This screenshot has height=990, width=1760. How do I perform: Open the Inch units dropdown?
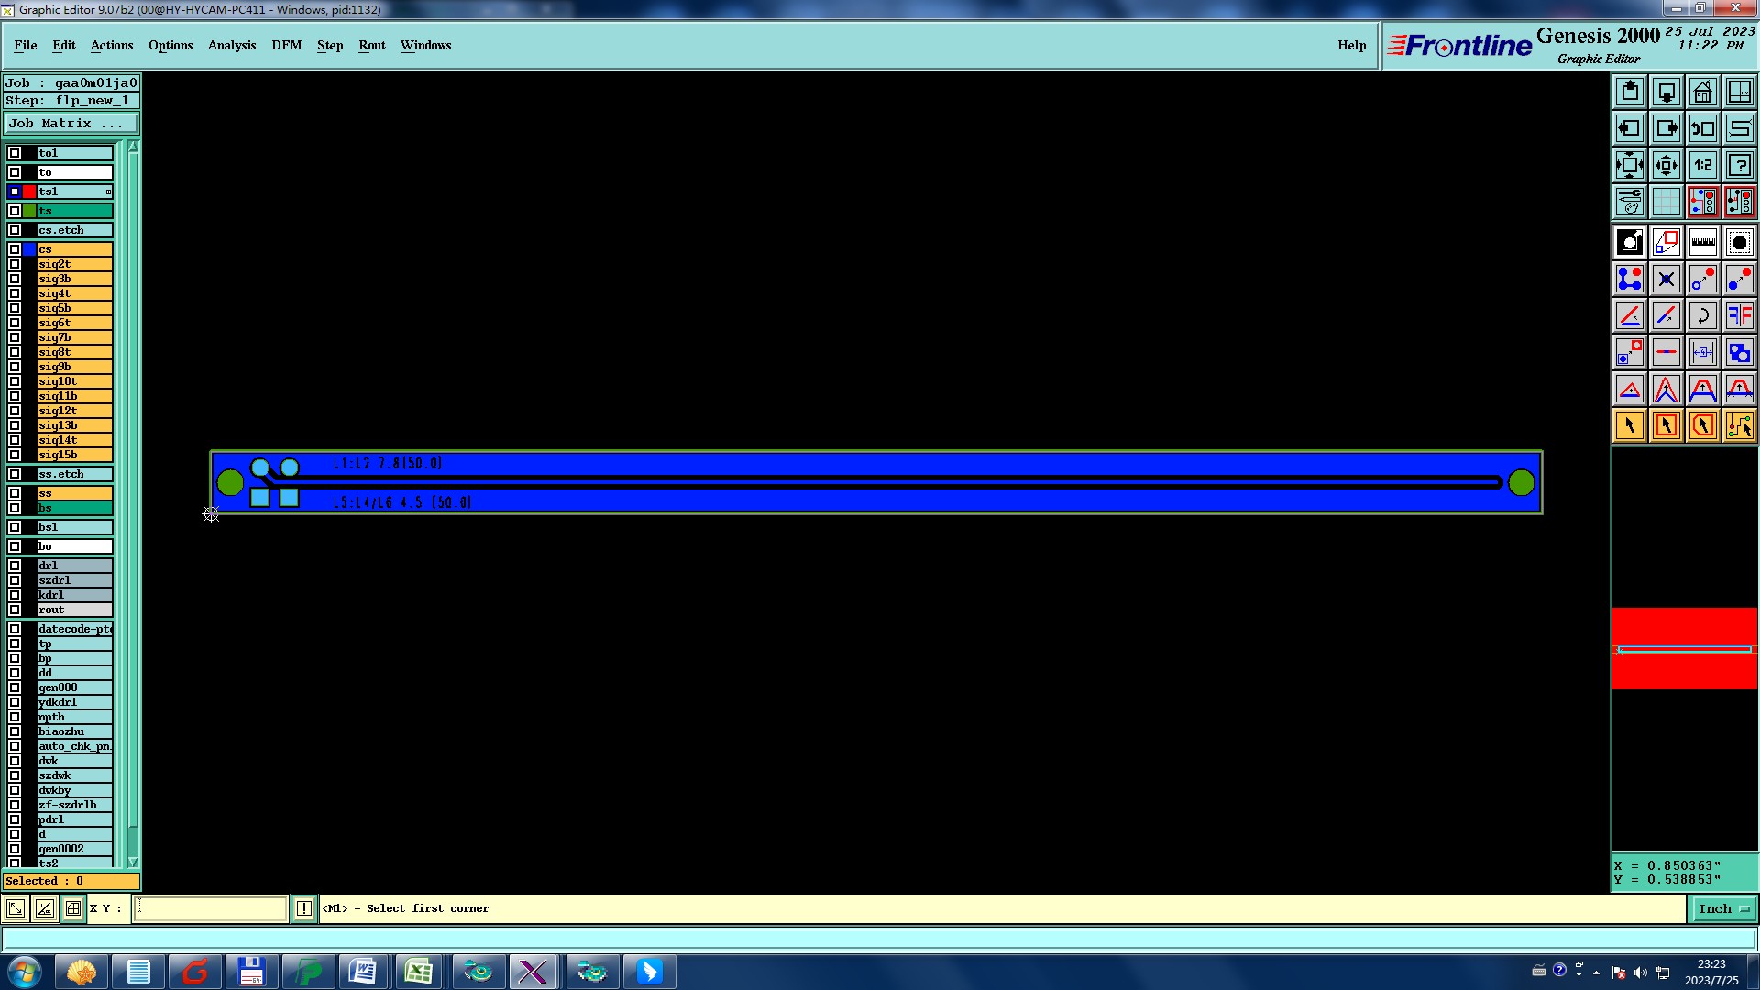(x=1721, y=908)
